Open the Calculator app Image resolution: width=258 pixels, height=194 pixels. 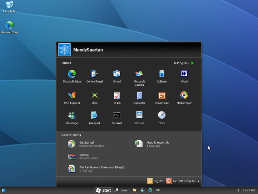139,97
